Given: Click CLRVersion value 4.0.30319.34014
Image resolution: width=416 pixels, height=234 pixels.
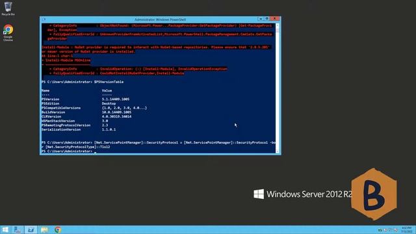Looking at the screenshot, I should coord(116,116).
